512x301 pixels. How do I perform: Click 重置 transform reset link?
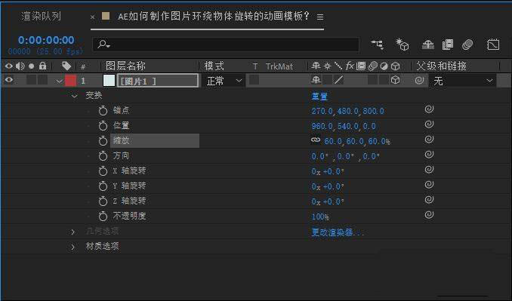(x=319, y=97)
